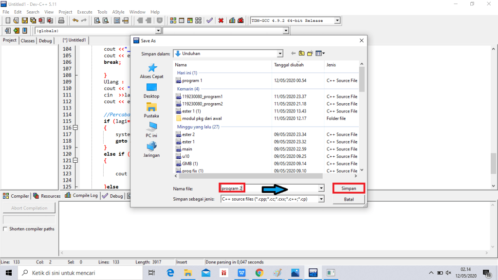Click the red X stop execution icon
The width and height of the screenshot is (498, 280).
tap(221, 20)
